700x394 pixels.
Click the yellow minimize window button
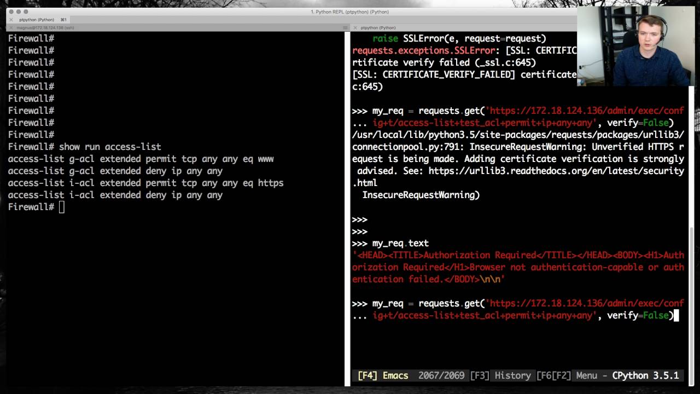tap(18, 11)
